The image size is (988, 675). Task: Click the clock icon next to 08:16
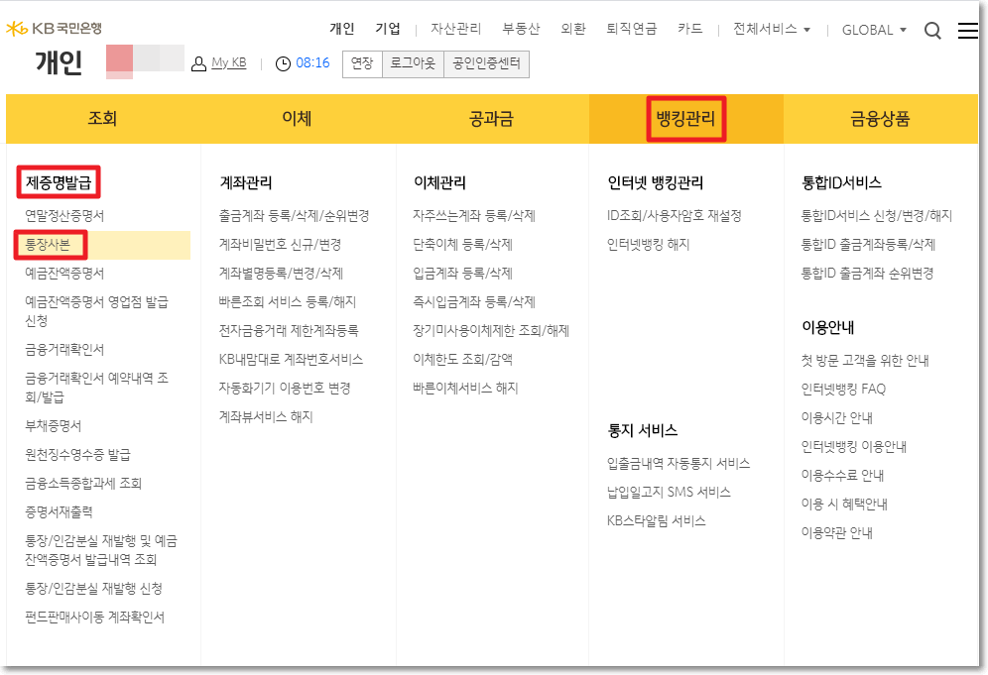click(284, 63)
